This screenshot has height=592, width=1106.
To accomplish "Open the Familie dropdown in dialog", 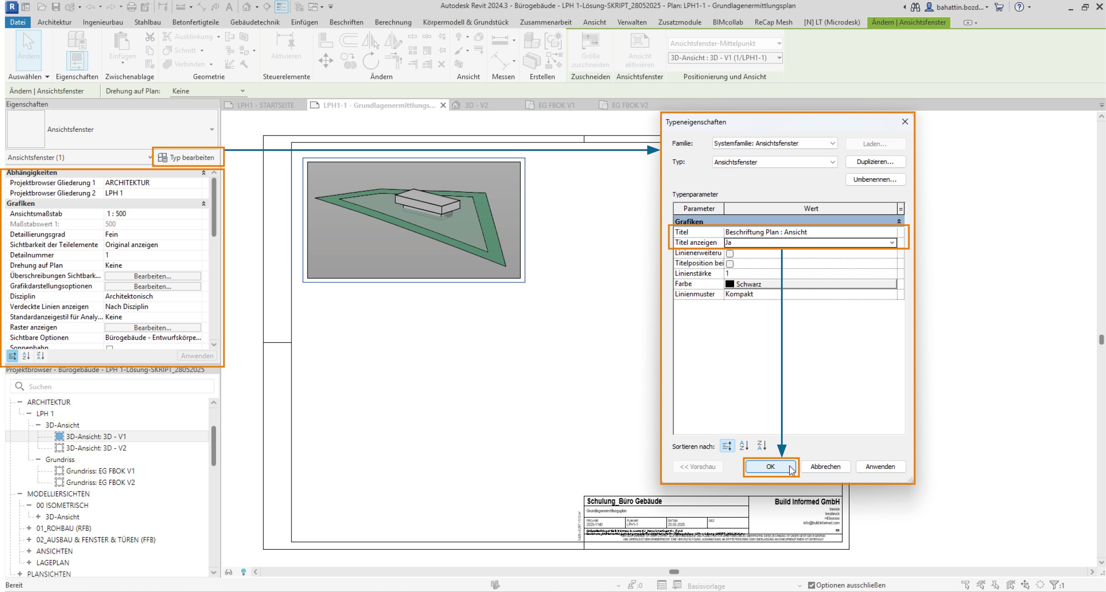I will coord(775,143).
